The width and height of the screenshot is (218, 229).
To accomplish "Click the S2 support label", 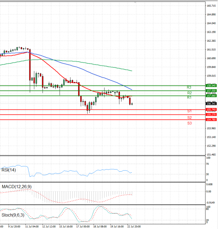I will pos(190,118).
